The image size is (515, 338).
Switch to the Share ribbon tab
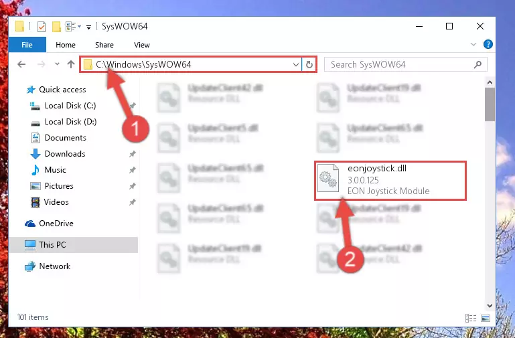[x=104, y=45]
